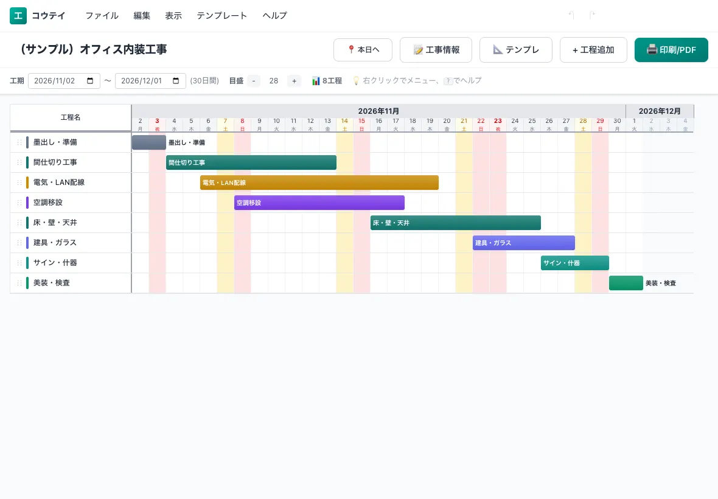Click the 床・壁・天井 process name
This screenshot has width=718, height=499.
tap(55, 223)
